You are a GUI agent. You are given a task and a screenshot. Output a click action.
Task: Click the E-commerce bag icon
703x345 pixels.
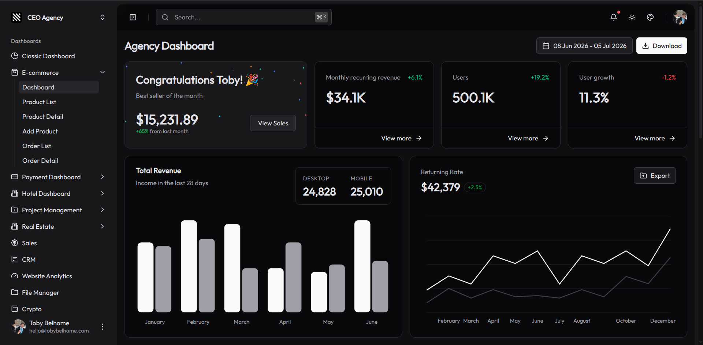click(15, 72)
